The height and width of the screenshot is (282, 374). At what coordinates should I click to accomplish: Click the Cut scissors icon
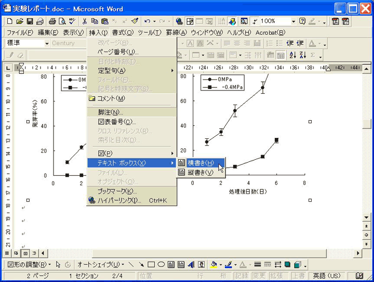pyautogui.click(x=84, y=21)
